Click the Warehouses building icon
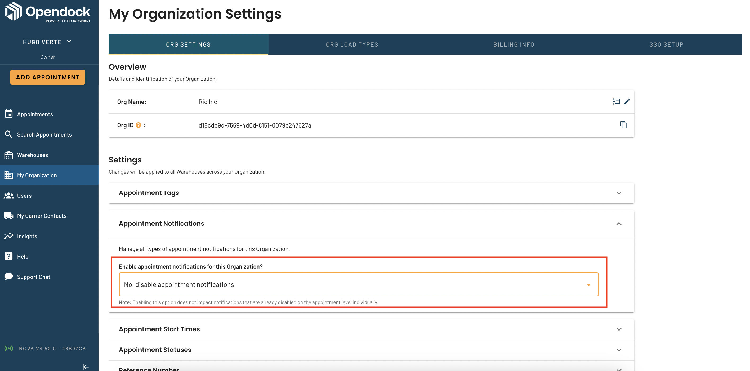The width and height of the screenshot is (750, 371). 9,155
